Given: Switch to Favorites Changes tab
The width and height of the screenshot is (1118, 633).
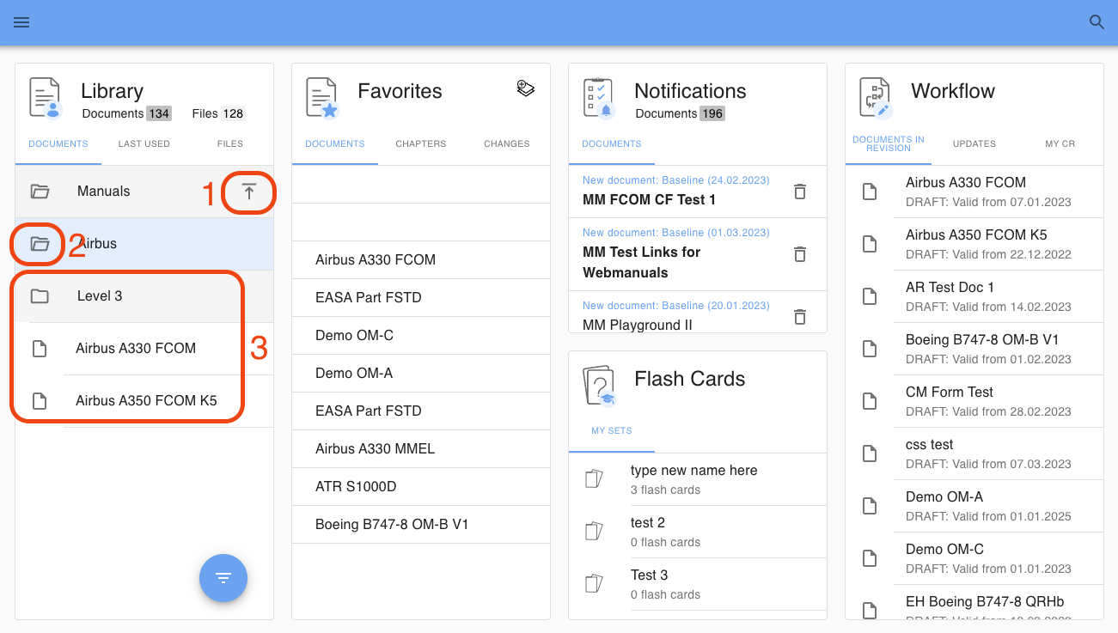Looking at the screenshot, I should tap(507, 144).
